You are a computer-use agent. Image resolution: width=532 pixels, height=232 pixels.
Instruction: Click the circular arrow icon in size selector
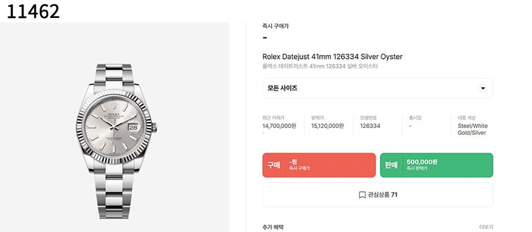point(483,88)
